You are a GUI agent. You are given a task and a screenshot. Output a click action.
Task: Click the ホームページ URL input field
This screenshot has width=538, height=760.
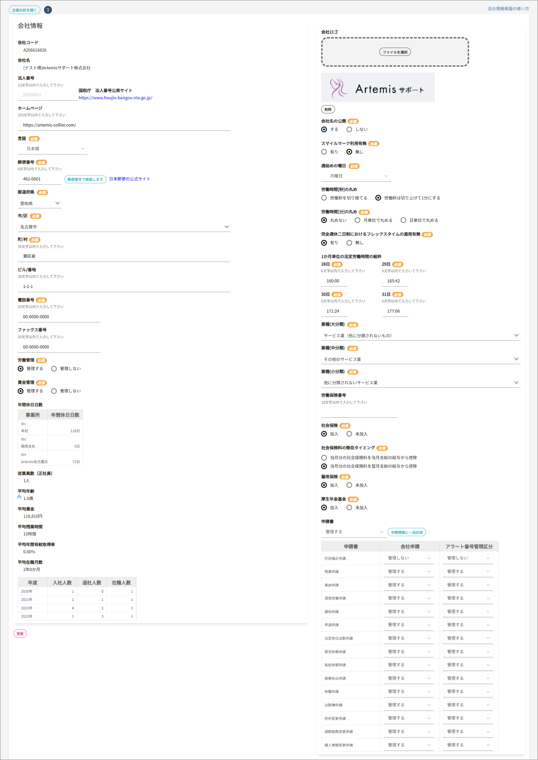click(124, 125)
